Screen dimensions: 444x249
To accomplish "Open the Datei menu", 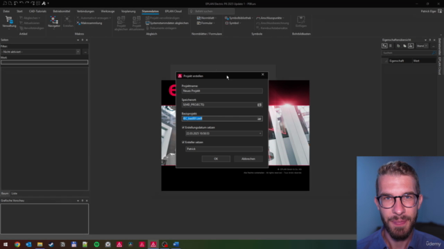I will 6,11.
